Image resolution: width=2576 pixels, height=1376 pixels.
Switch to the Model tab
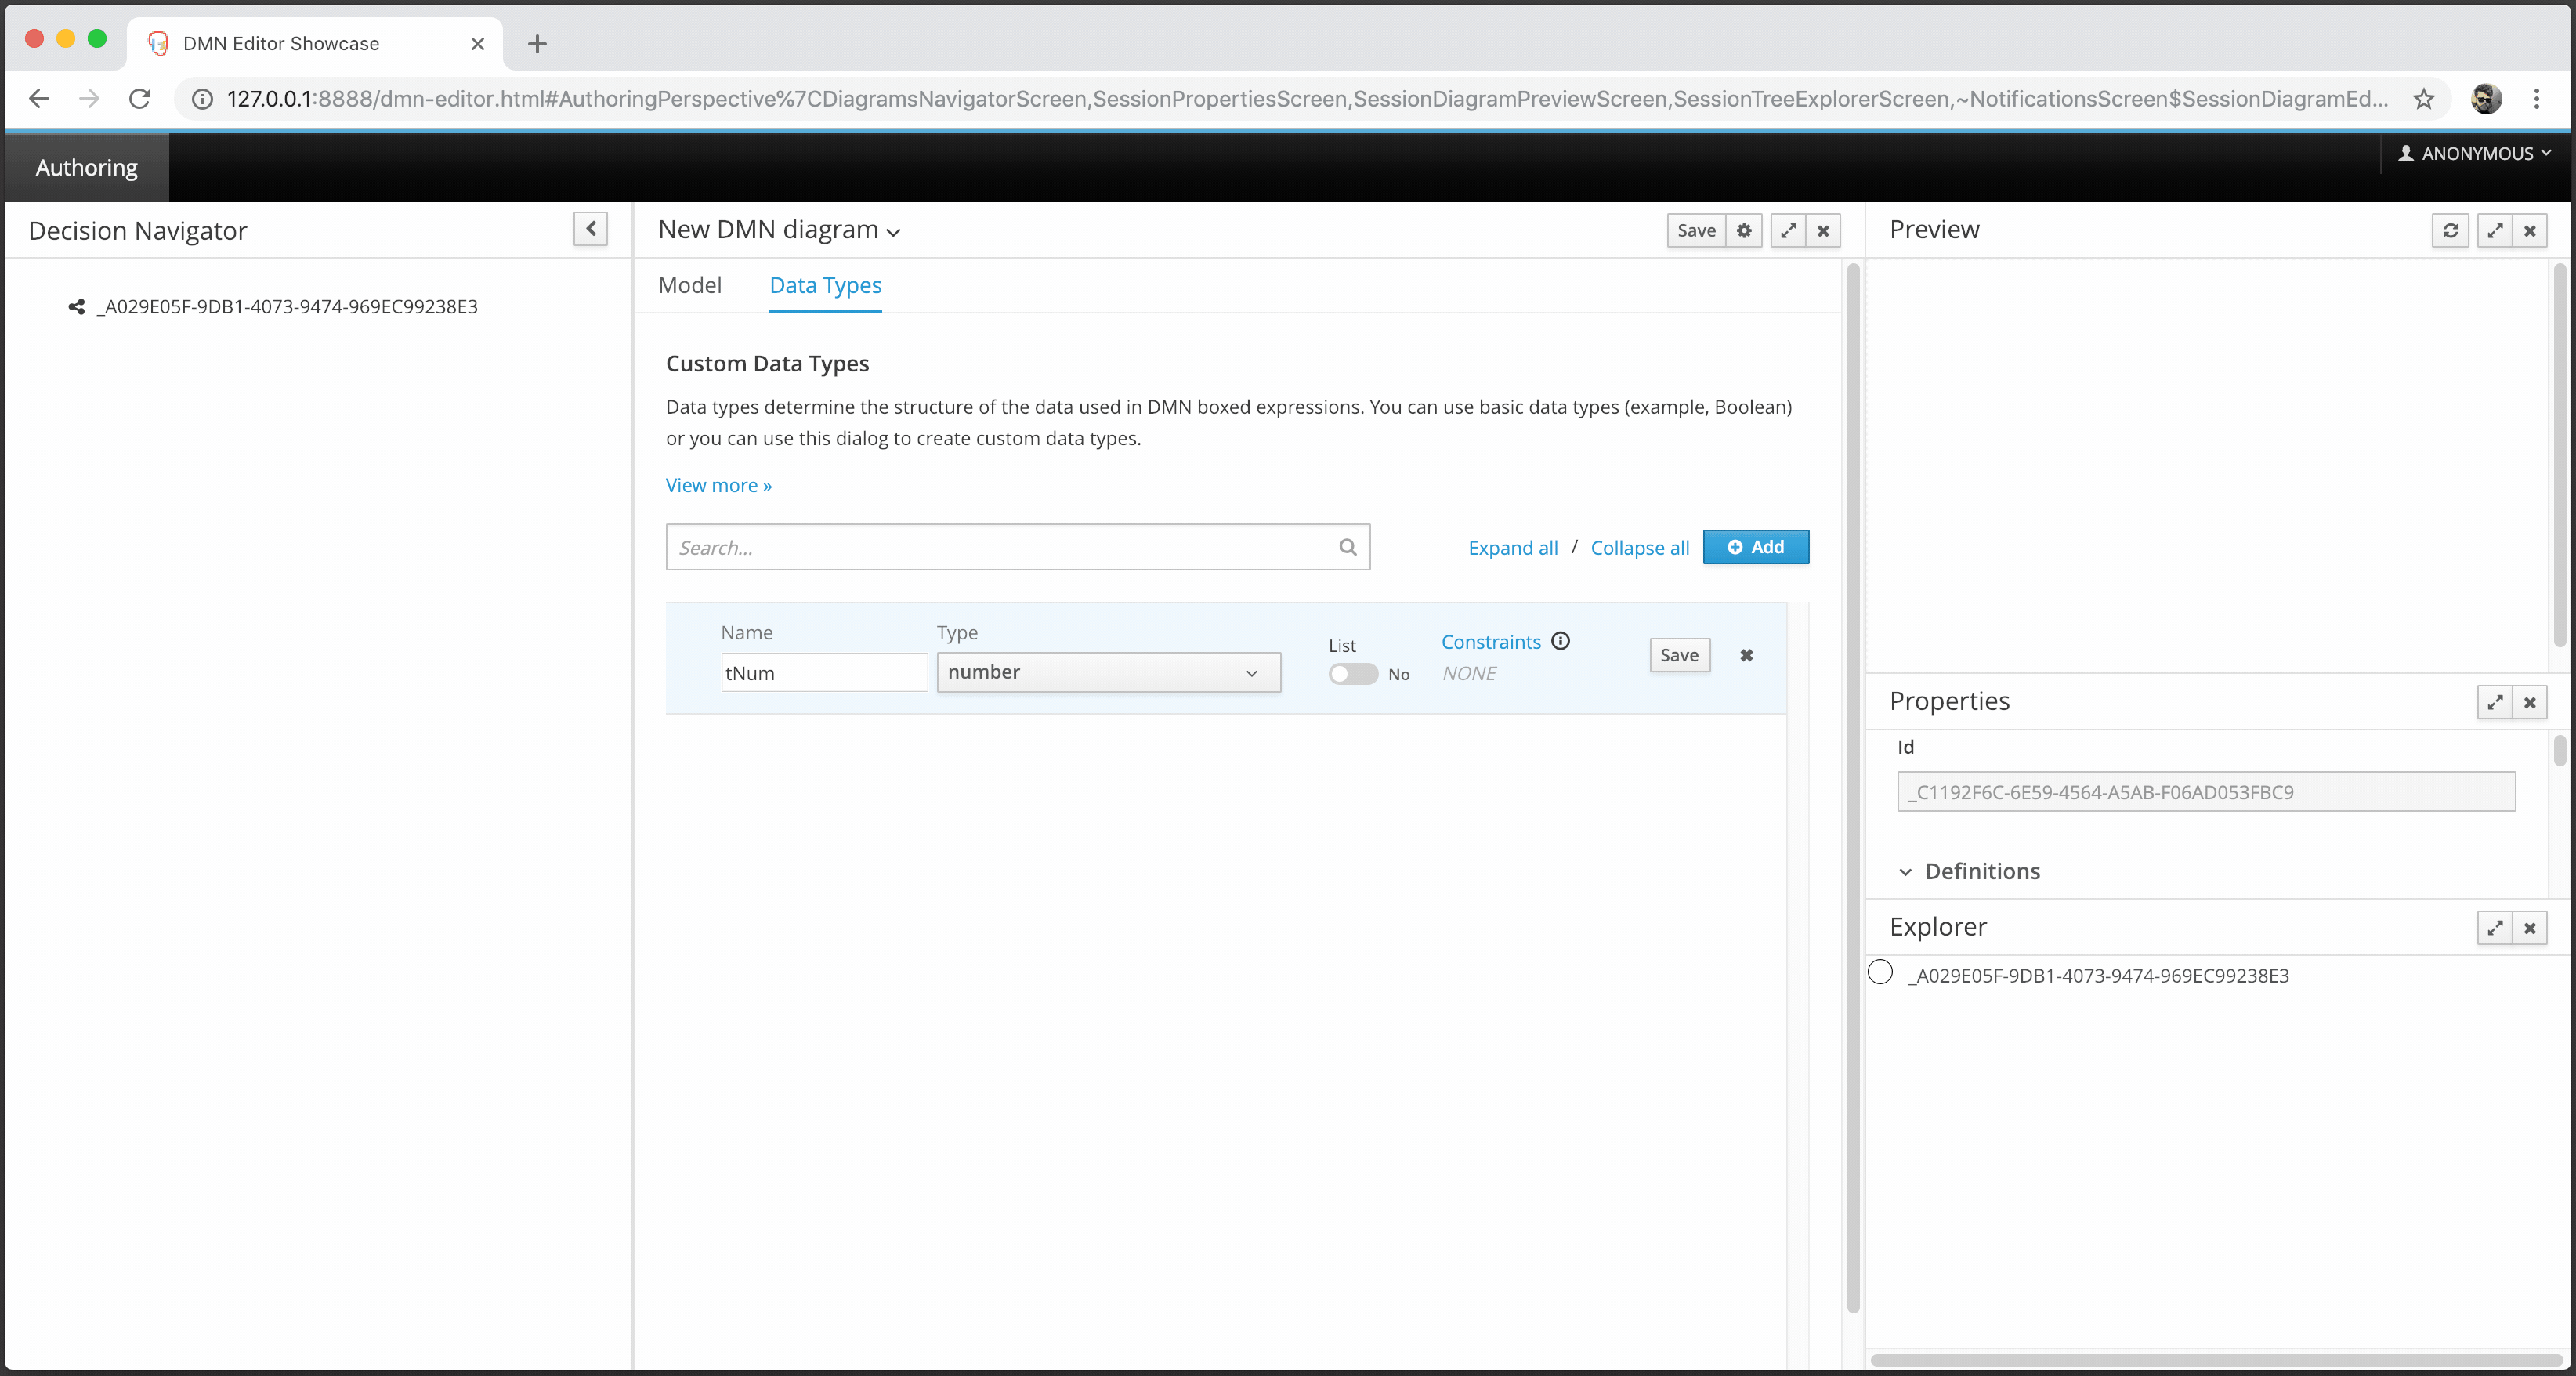689,285
